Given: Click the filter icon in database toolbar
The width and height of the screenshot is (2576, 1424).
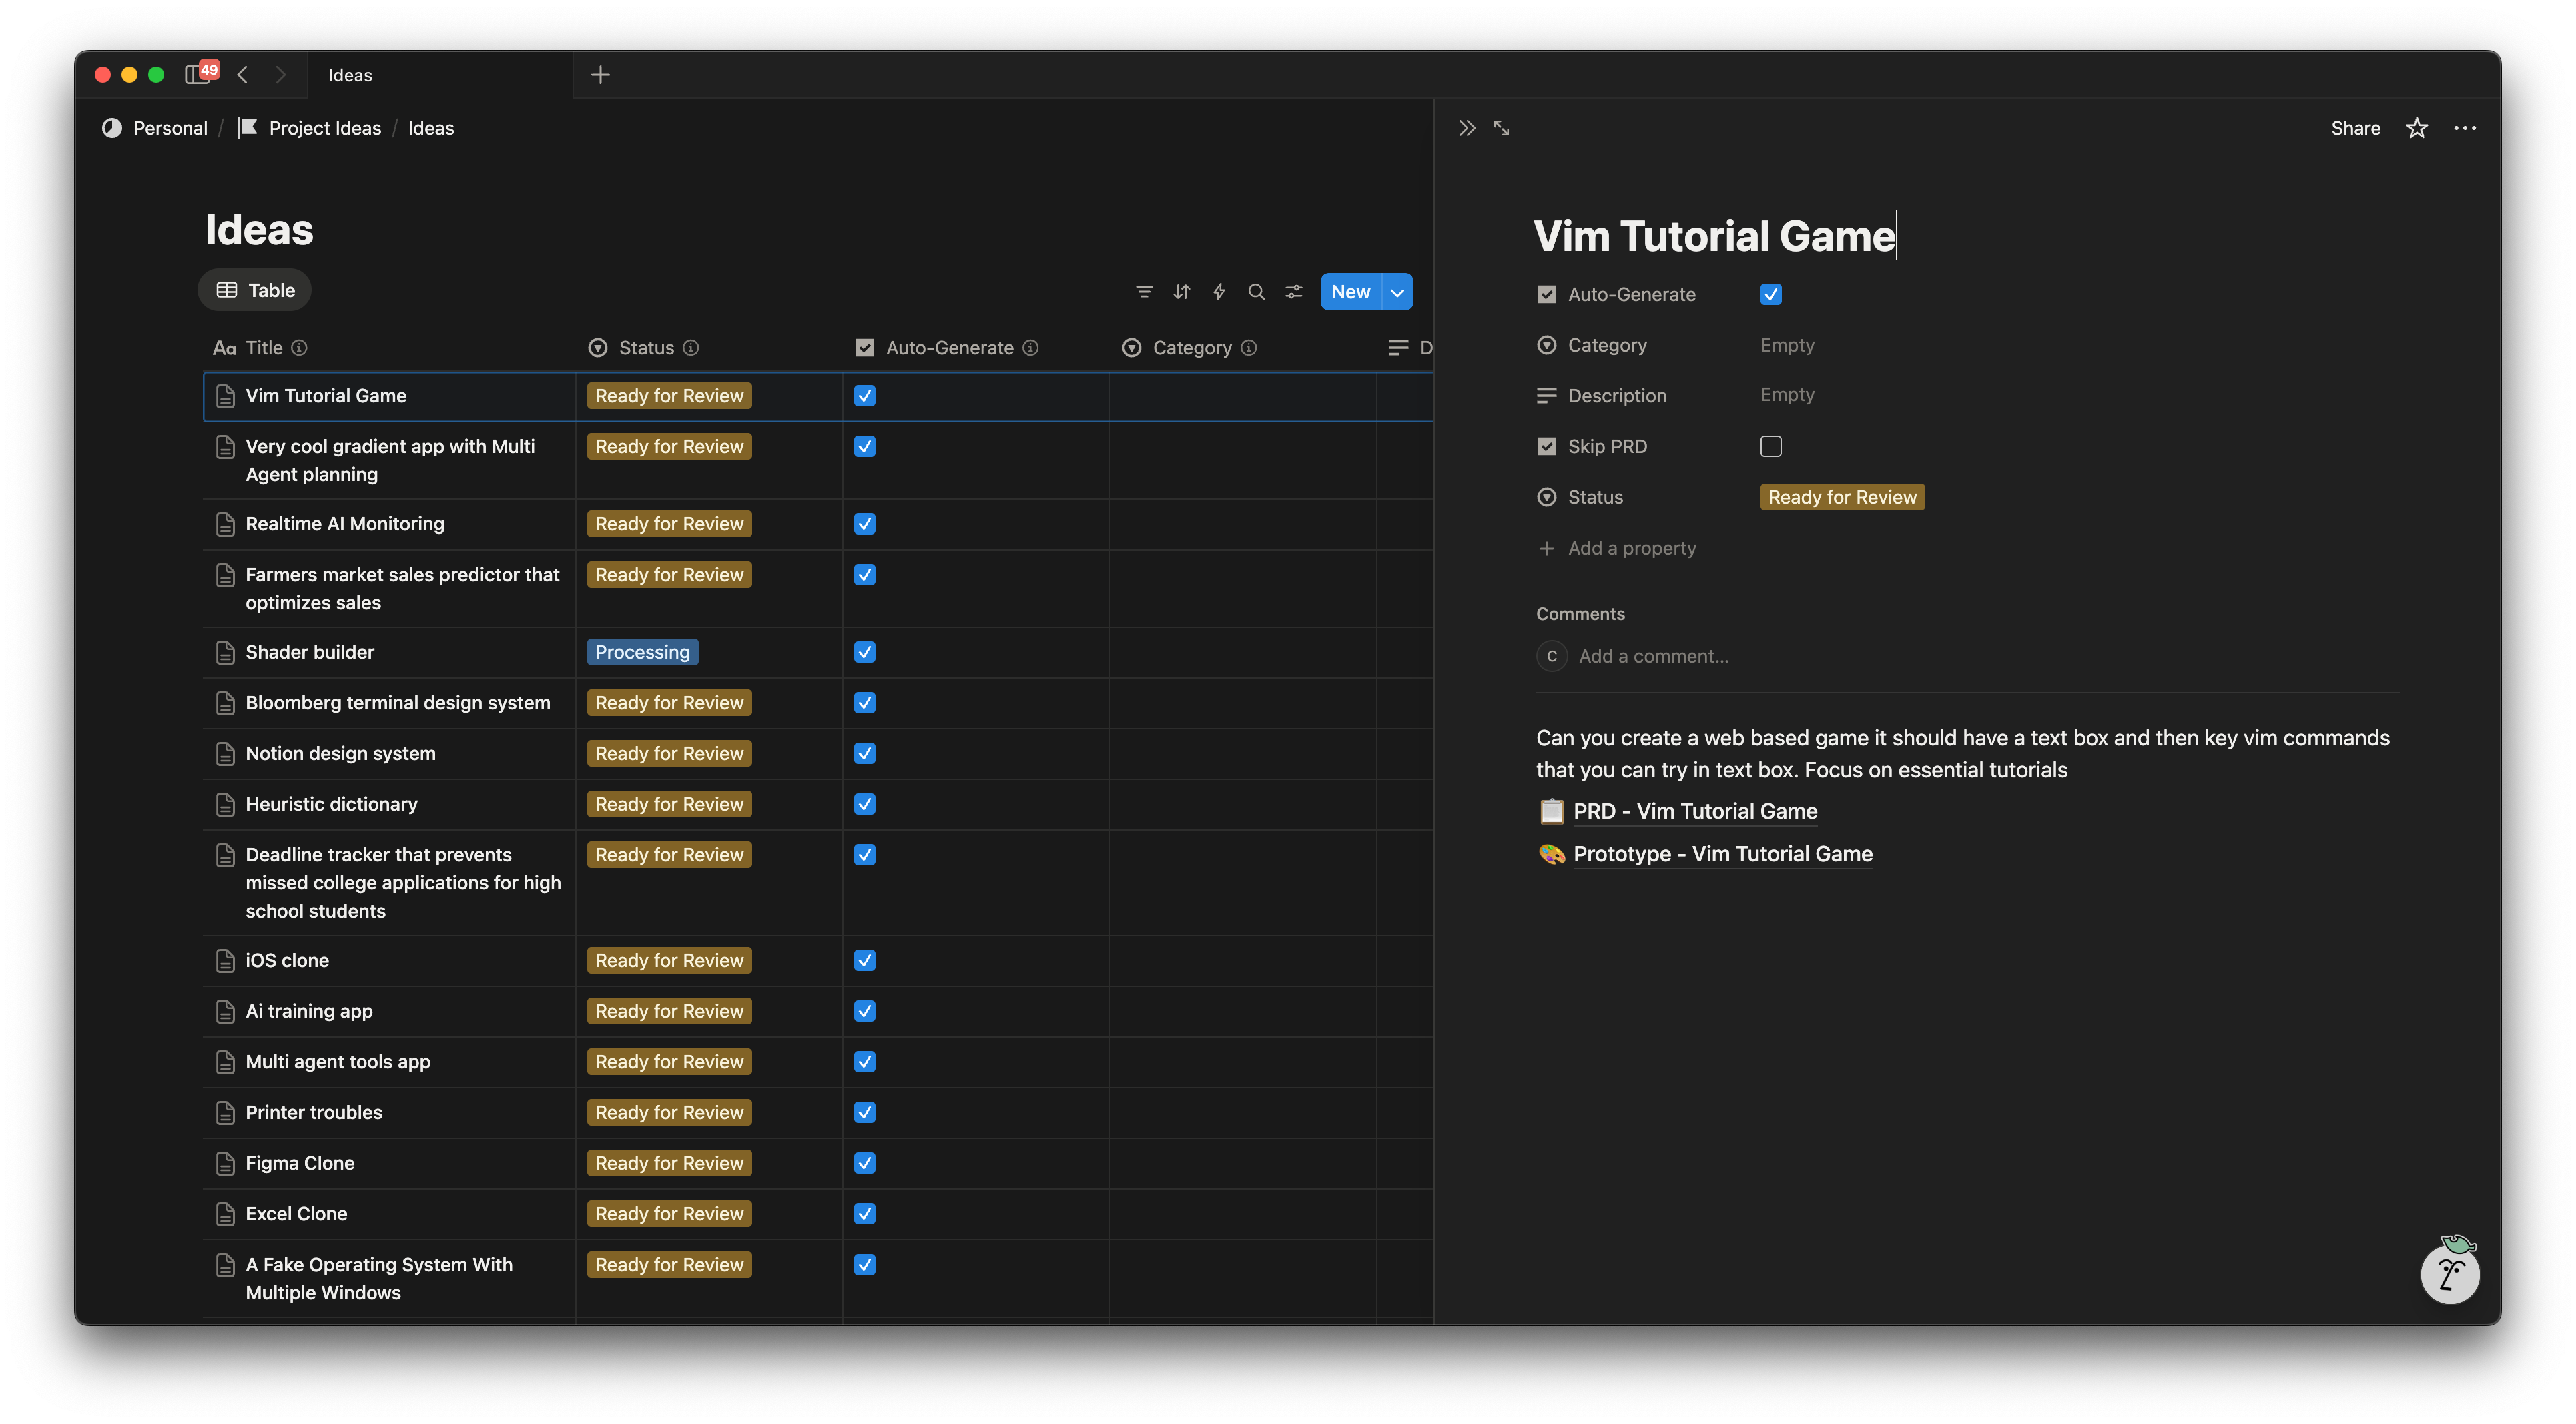Looking at the screenshot, I should 1144,292.
